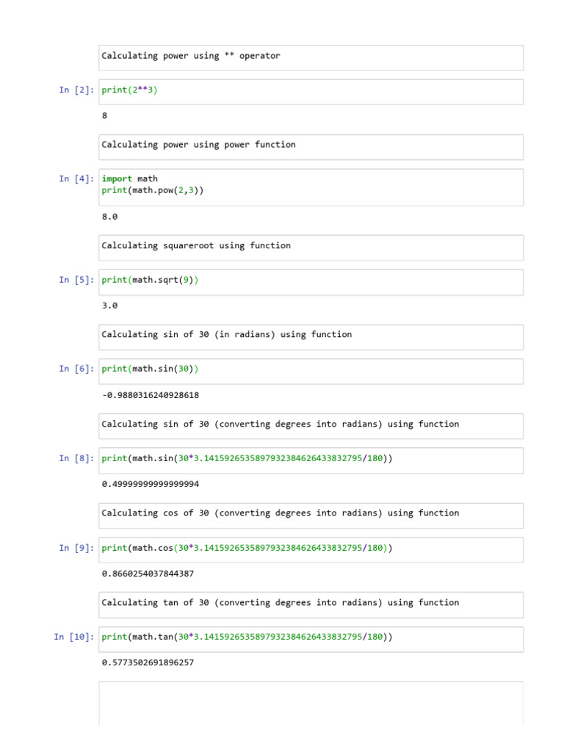Screen dimensions: 564x752
Task: Click the In [8] math.sin code cell
Action: pyautogui.click(x=311, y=461)
